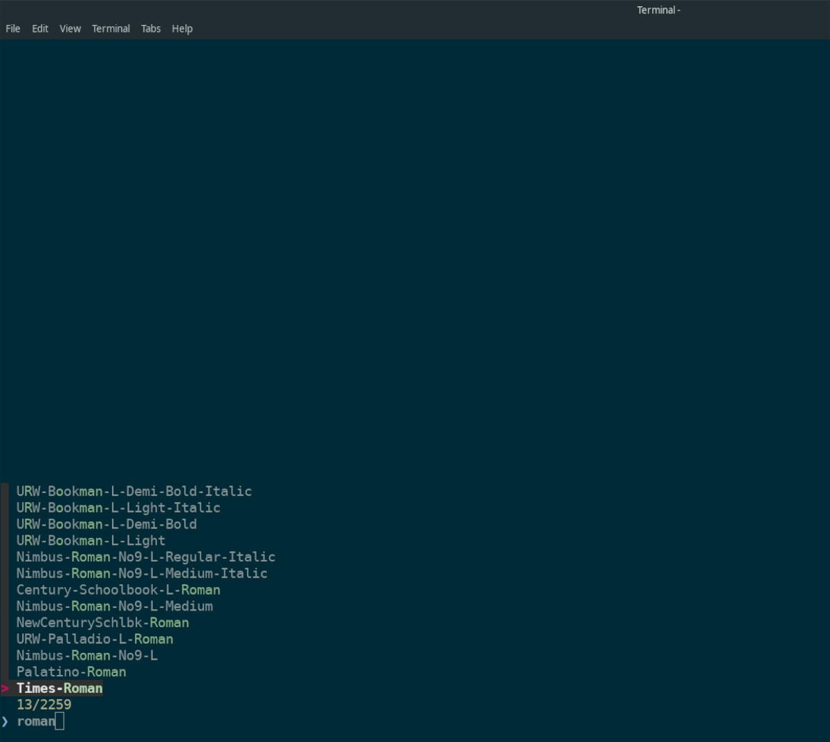Image resolution: width=830 pixels, height=742 pixels.
Task: Click the 13/2259 match counter
Action: point(43,704)
